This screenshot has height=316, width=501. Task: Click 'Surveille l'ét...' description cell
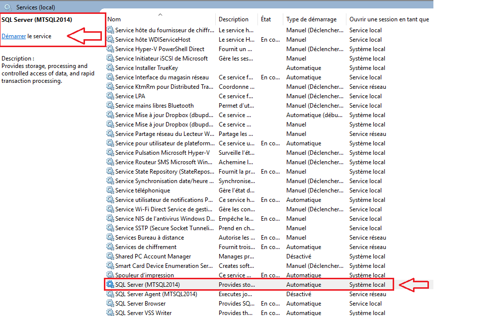point(237,153)
